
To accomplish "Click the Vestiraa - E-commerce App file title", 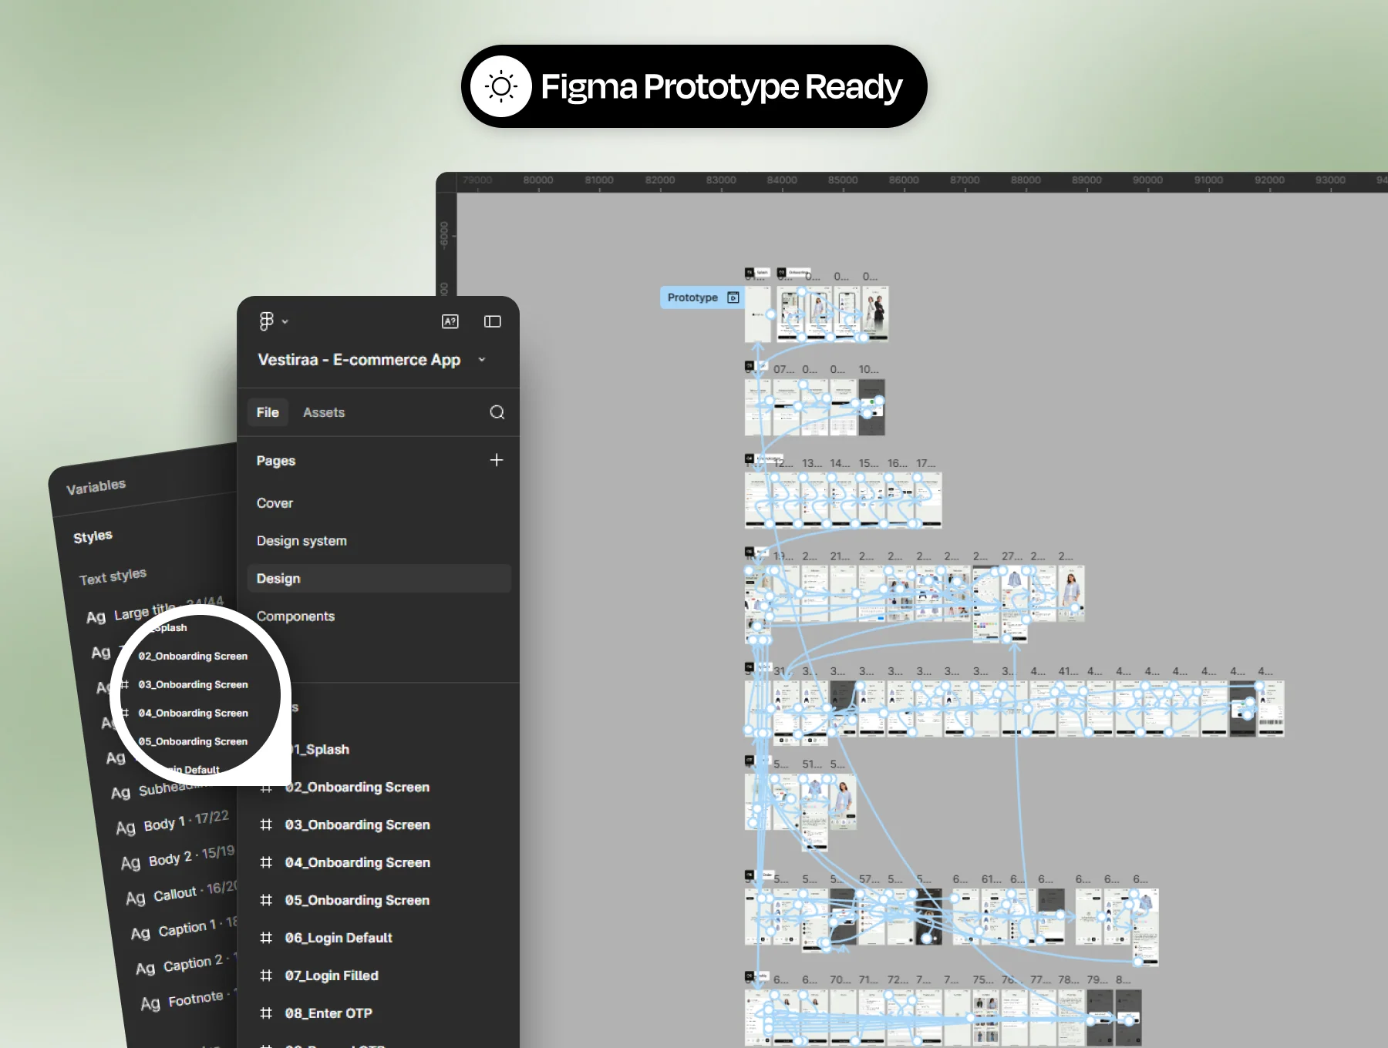I will pos(359,360).
